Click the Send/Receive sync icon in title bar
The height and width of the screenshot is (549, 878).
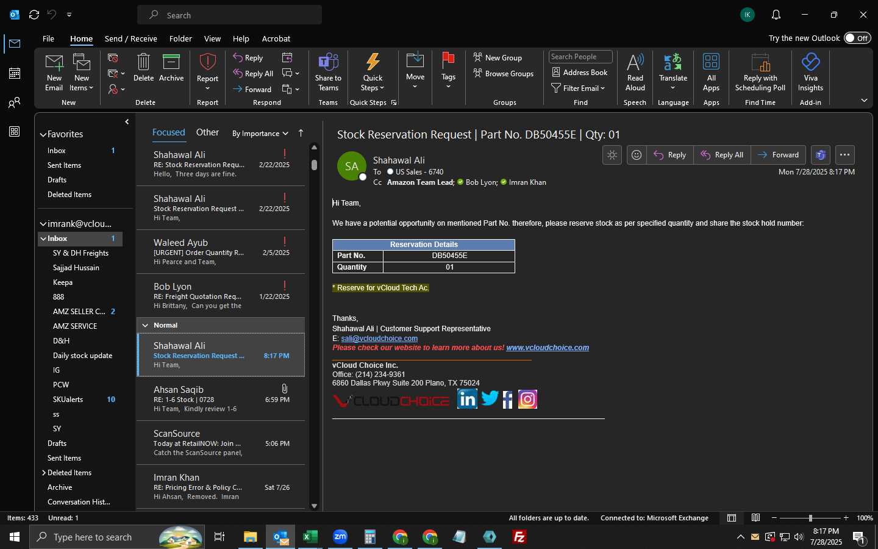[34, 15]
